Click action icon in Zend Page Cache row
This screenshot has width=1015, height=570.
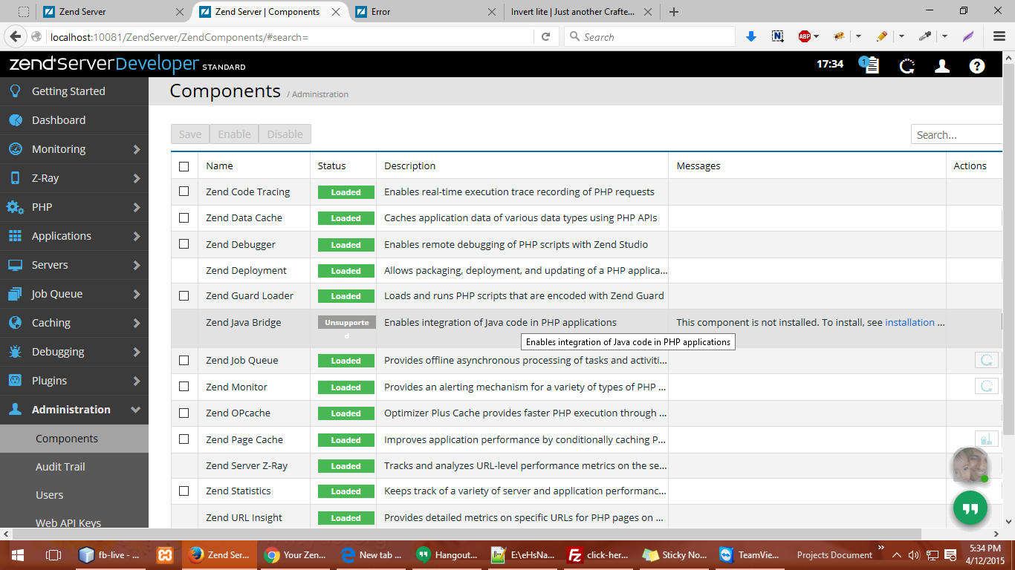987,439
